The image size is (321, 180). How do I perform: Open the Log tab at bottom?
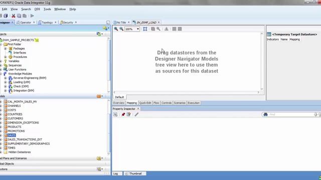(x=116, y=173)
